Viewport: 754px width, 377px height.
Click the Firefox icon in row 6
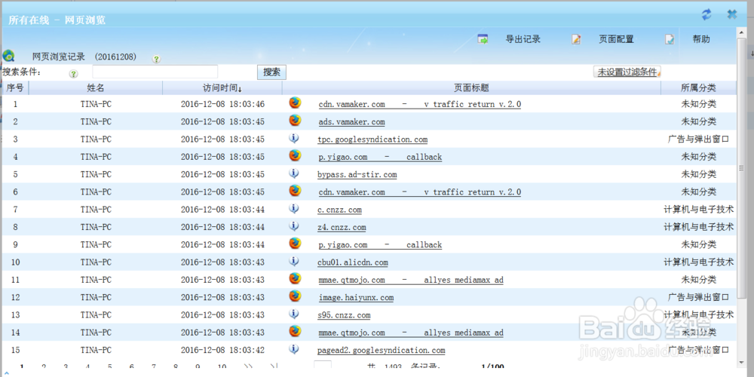point(295,191)
